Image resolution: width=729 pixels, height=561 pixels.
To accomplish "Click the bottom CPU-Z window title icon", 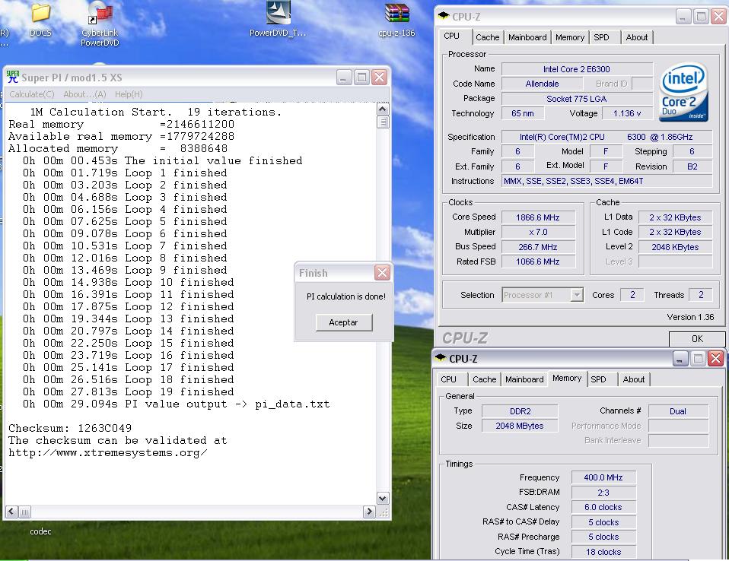I will pos(441,358).
